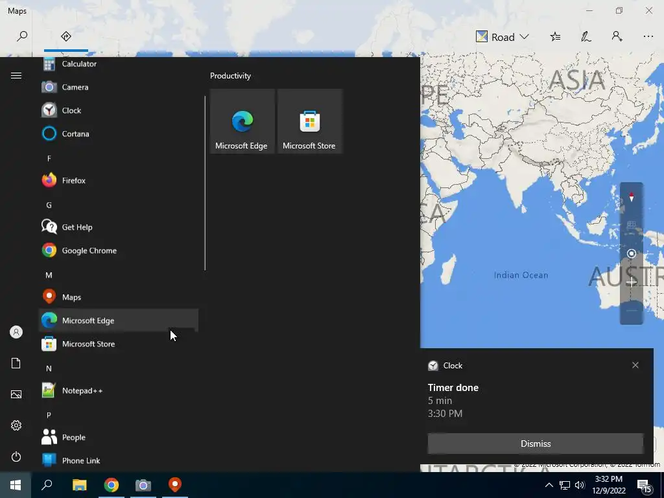664x498 pixels.
Task: Open the Road map view dropdown
Action: tap(503, 37)
